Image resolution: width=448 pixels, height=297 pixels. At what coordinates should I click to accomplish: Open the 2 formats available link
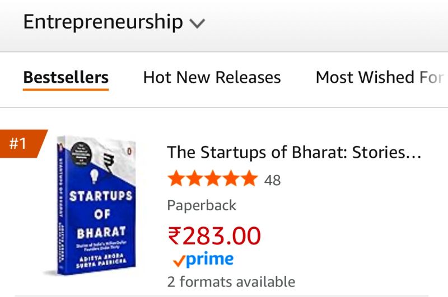231,282
